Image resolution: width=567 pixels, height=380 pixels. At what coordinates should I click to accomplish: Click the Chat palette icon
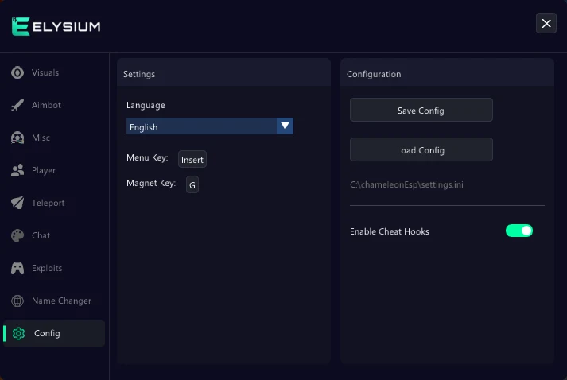pos(17,235)
